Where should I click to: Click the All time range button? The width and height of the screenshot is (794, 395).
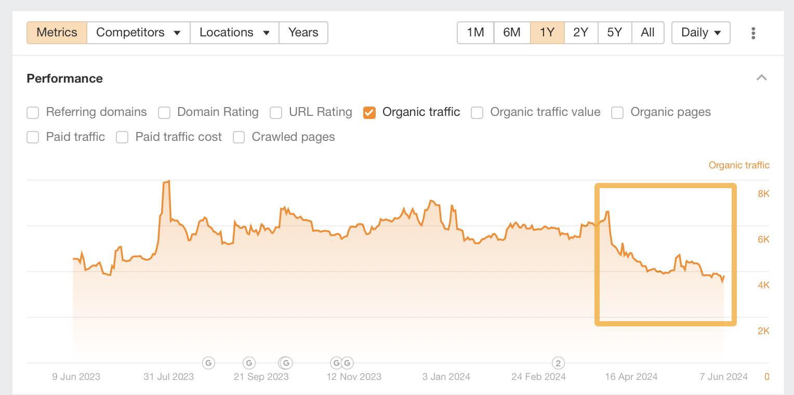click(647, 32)
